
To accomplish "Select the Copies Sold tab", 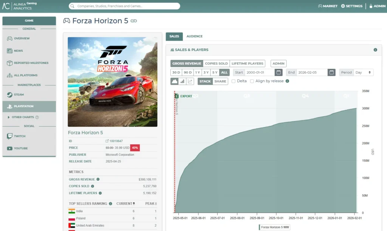I will click(x=216, y=64).
